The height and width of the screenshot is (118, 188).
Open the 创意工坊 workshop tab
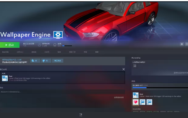tap(72, 52)
